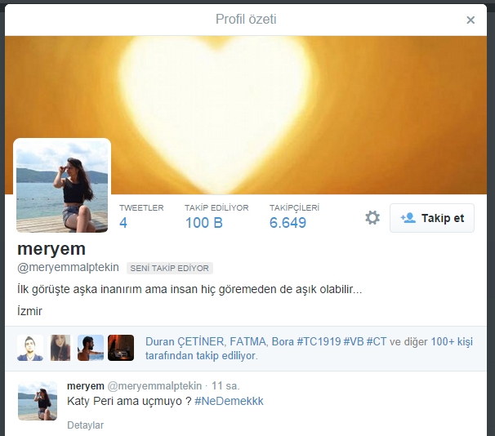Click the Takip et follow button
This screenshot has width=495, height=436.
432,218
